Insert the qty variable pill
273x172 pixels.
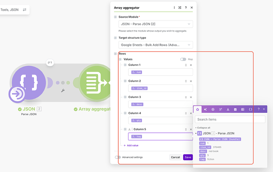pos(202,155)
